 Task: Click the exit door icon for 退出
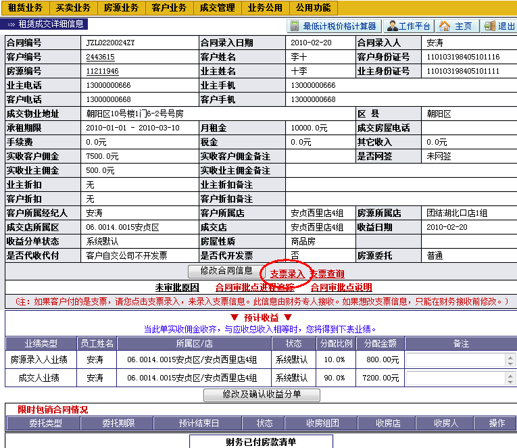[490, 26]
